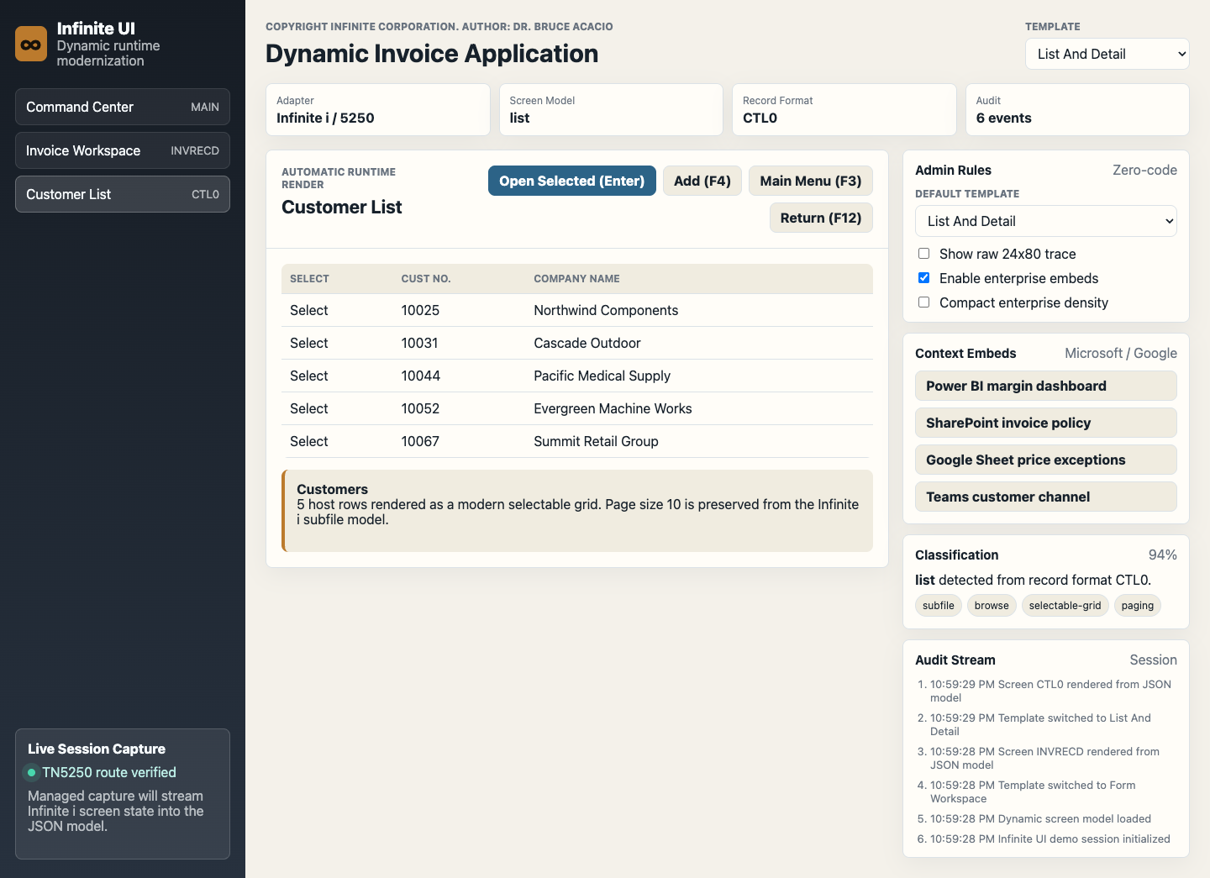Open the Default Template dropdown
This screenshot has height=878, width=1210.
pos(1045,221)
